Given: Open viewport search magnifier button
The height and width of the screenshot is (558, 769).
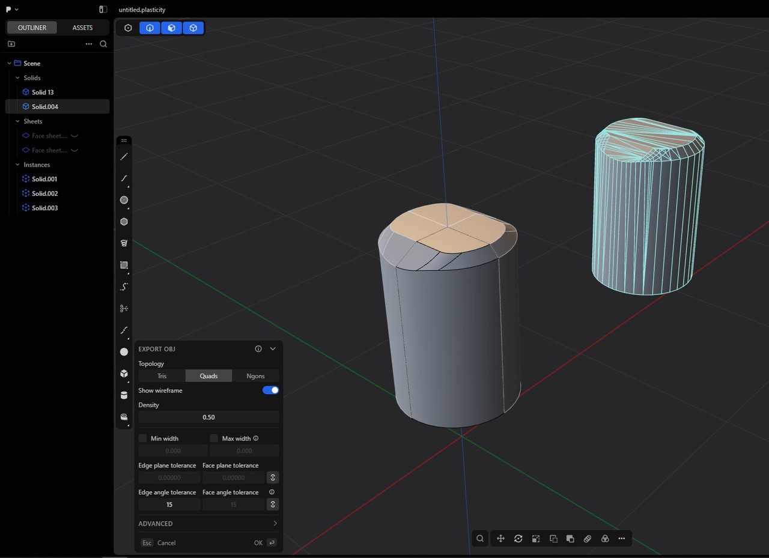Looking at the screenshot, I should click(x=480, y=539).
